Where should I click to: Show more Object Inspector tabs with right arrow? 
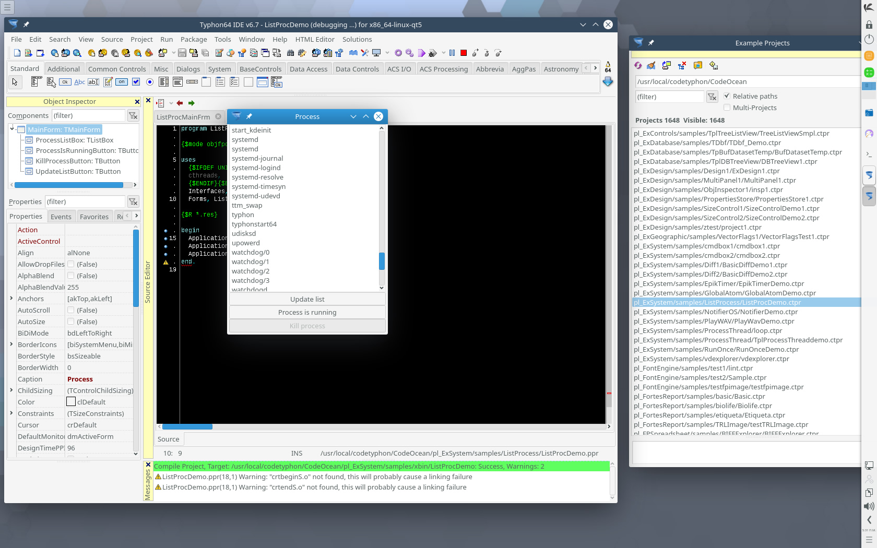pos(137,216)
